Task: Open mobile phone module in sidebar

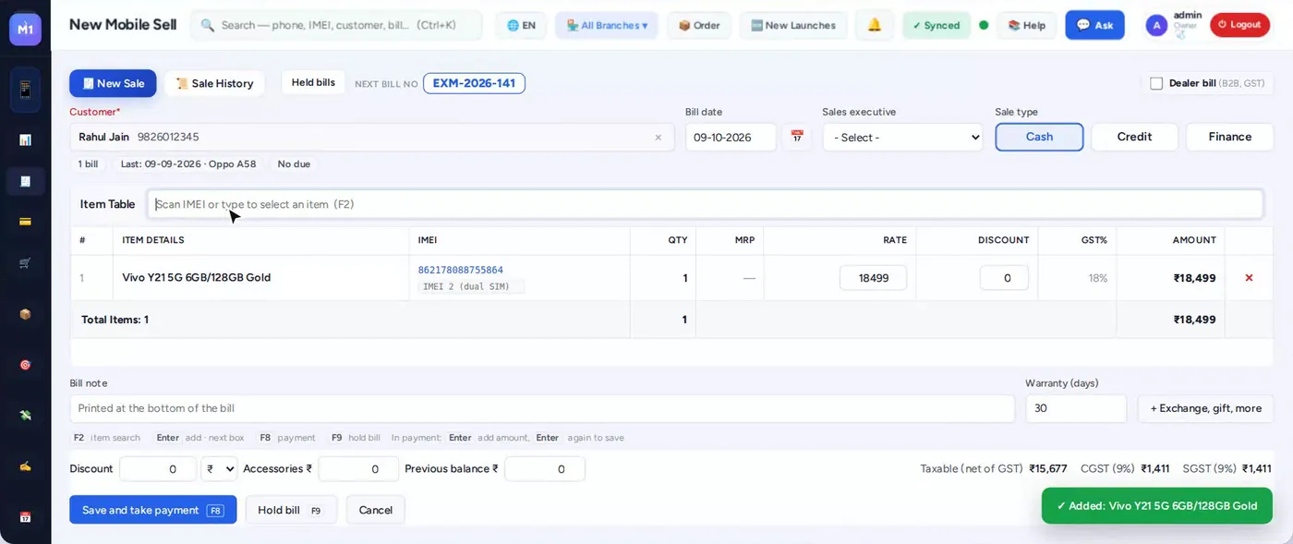Action: click(25, 90)
